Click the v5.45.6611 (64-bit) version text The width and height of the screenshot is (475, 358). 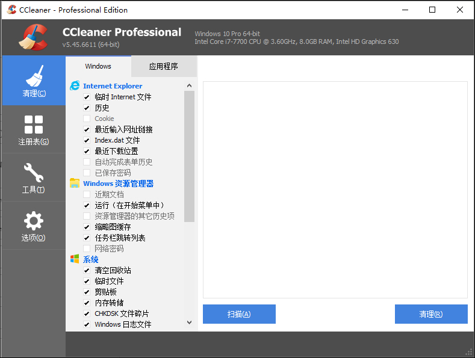[91, 45]
